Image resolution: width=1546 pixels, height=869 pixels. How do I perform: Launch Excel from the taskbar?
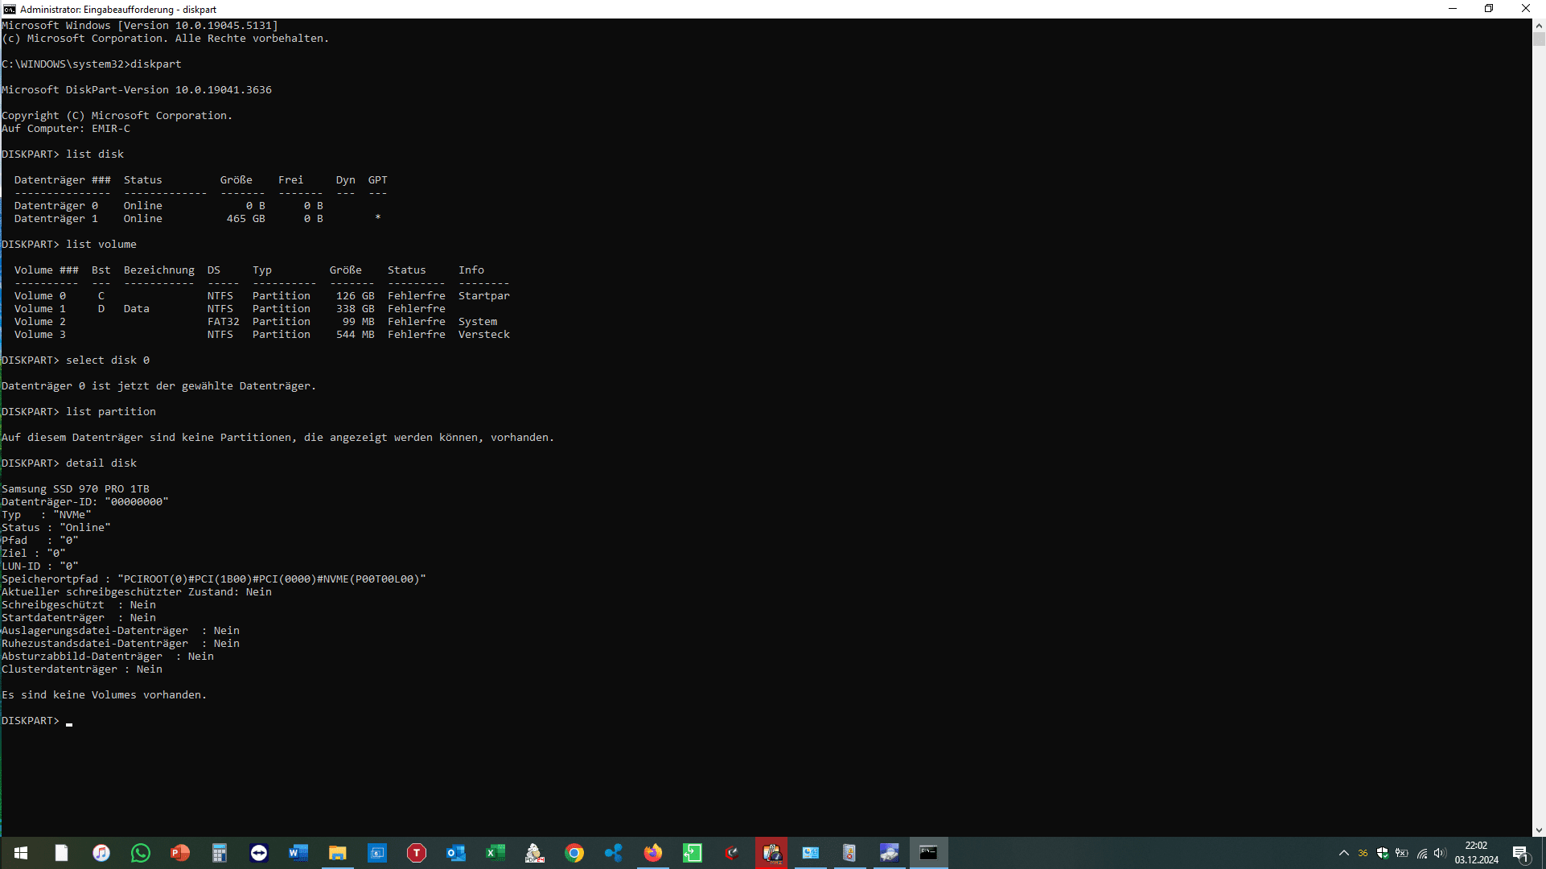tap(495, 853)
